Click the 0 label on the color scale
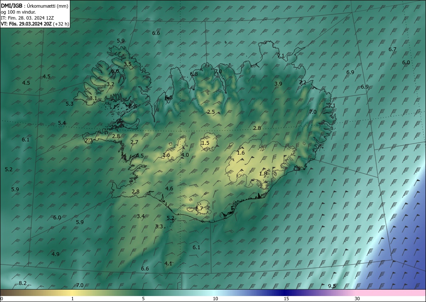Image resolution: width=426 pixels, height=302 pixels. (x=2, y=299)
